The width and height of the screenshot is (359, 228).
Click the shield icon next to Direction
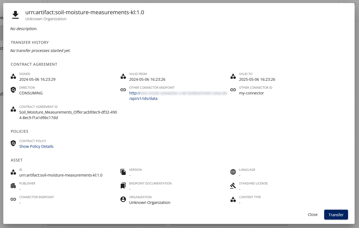point(13,90)
